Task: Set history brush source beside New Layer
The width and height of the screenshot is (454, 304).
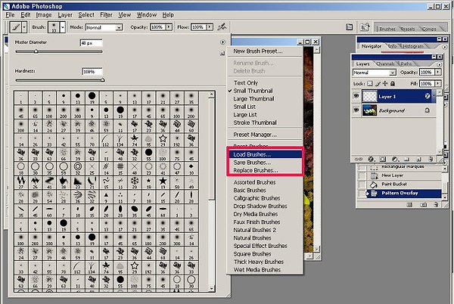Action: pos(362,175)
